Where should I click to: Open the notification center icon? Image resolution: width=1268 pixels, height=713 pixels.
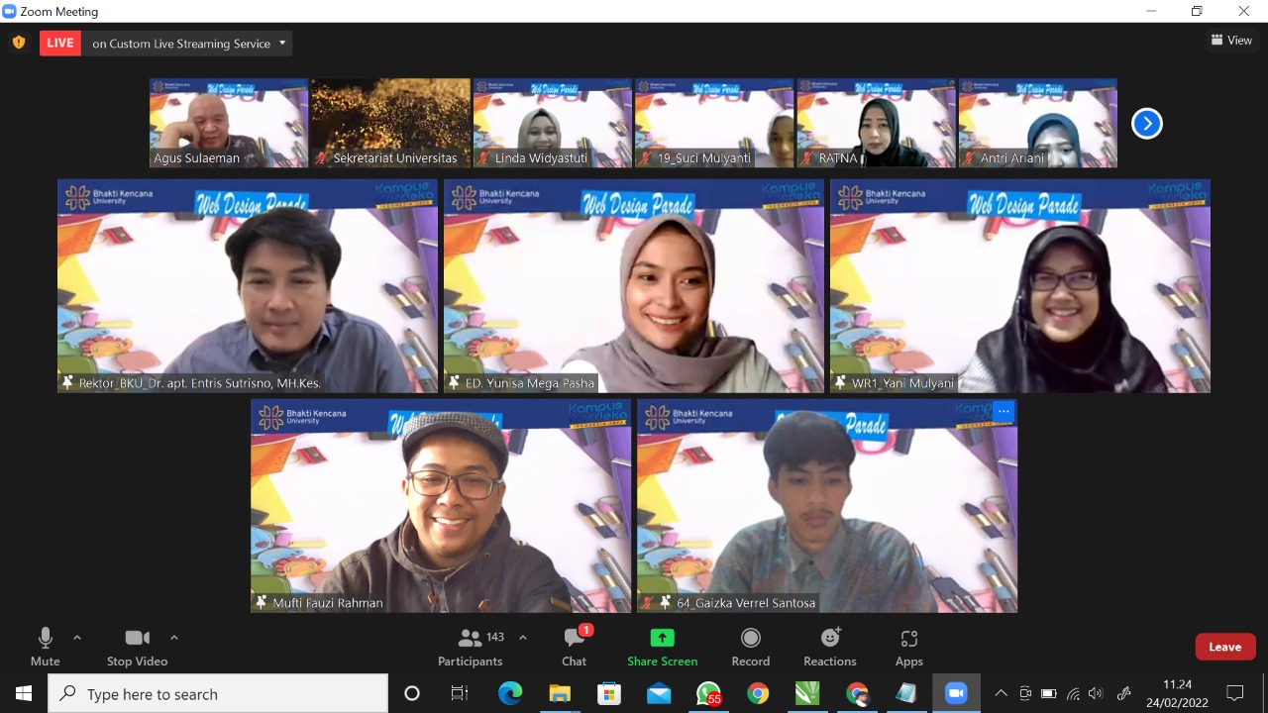1235,693
